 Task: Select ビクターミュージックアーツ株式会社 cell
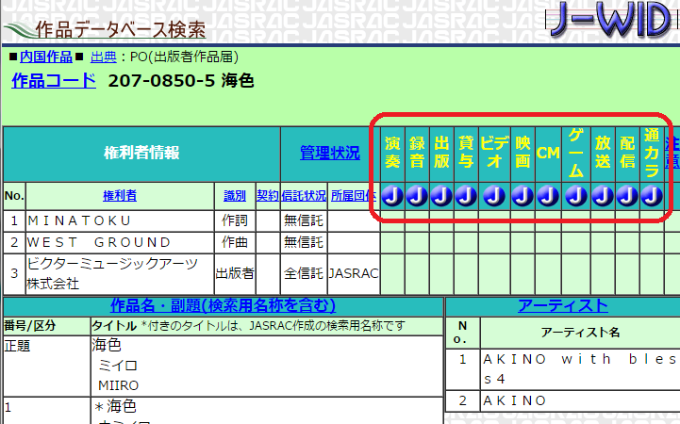point(120,273)
